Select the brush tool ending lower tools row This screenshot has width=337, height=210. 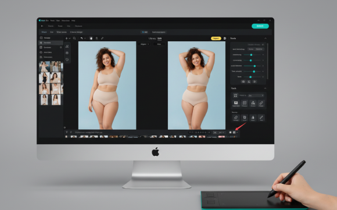261,118
